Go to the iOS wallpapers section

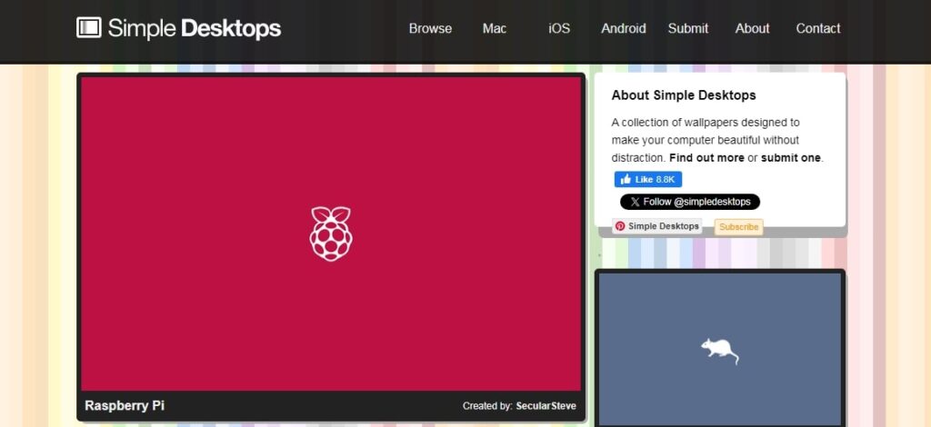[x=559, y=28]
